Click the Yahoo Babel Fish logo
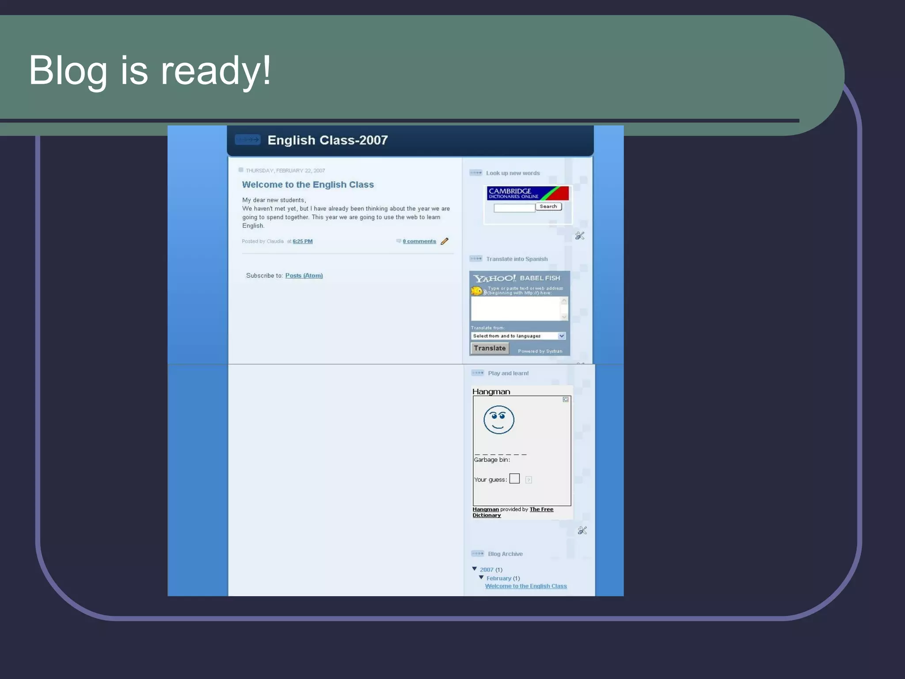 (x=516, y=278)
